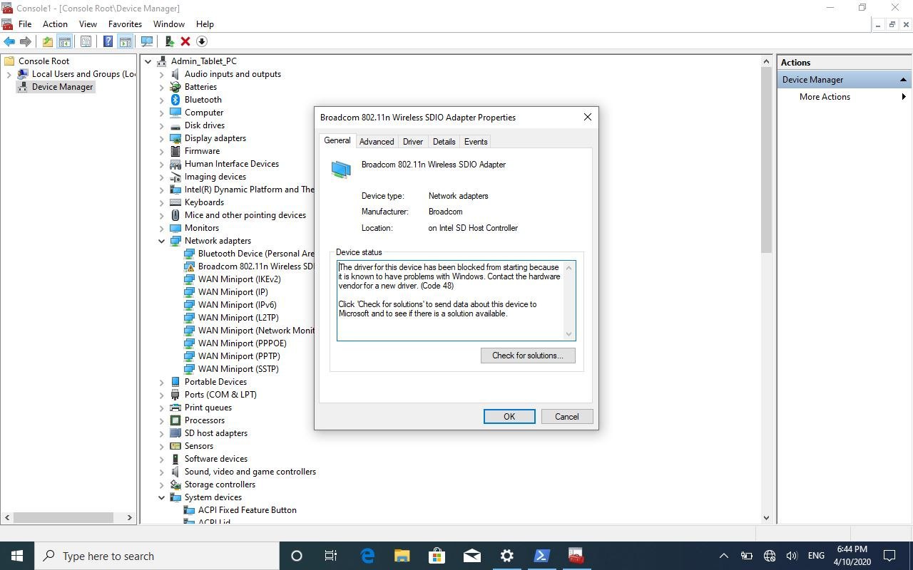Click the Update device driver toolbar icon

tap(169, 41)
